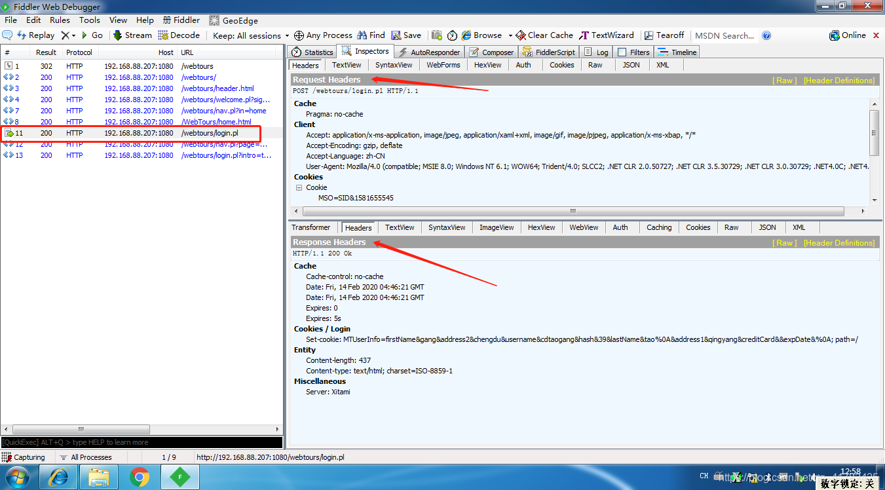Image resolution: width=885 pixels, height=490 pixels.
Task: Click the MSDN Search input field
Action: click(x=725, y=35)
